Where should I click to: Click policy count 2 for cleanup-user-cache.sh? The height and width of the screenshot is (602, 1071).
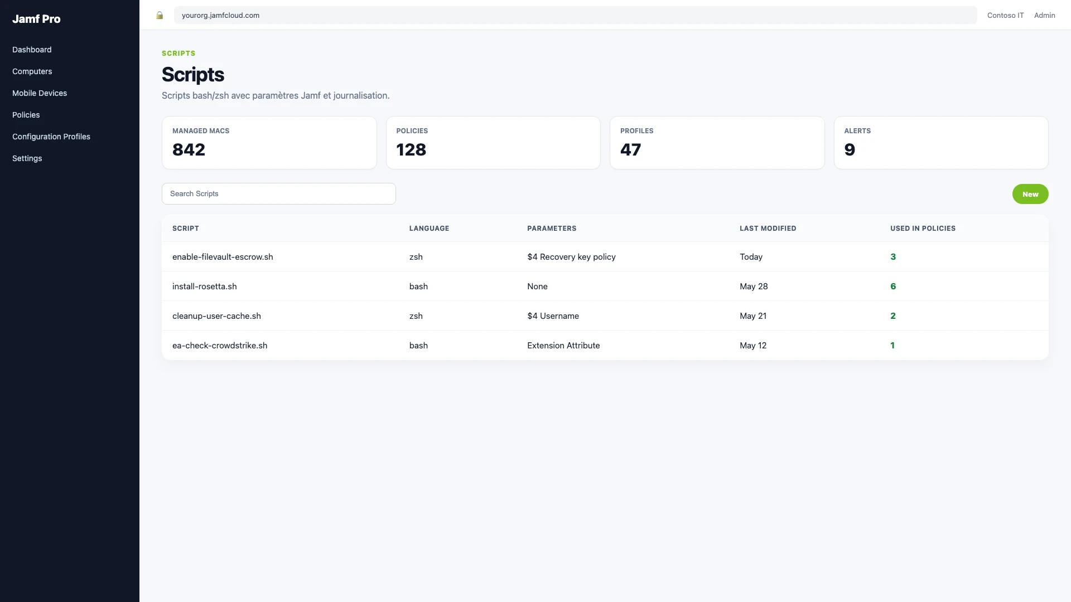pos(893,316)
